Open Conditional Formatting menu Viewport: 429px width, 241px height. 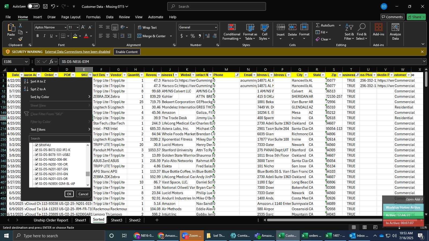coord(232,32)
